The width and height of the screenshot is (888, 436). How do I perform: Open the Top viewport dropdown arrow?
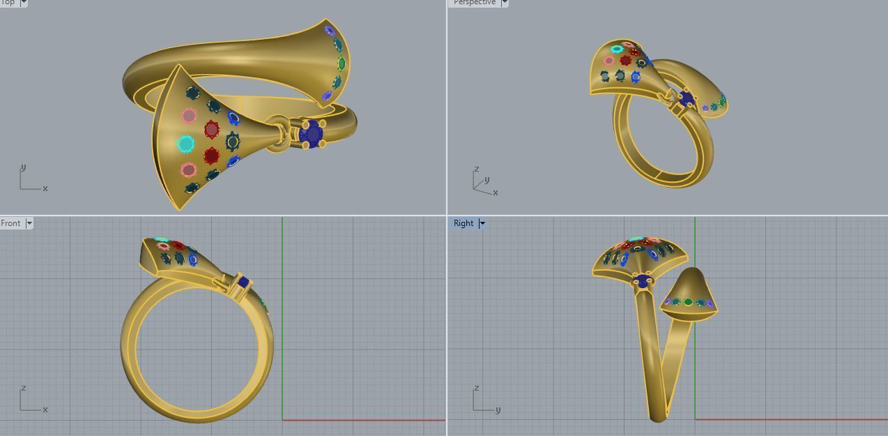[x=24, y=3]
